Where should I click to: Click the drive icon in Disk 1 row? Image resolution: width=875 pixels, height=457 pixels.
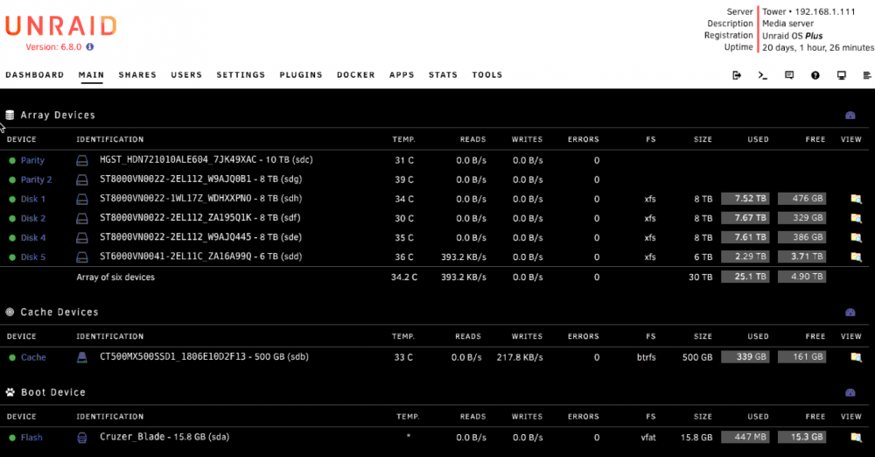pos(82,199)
